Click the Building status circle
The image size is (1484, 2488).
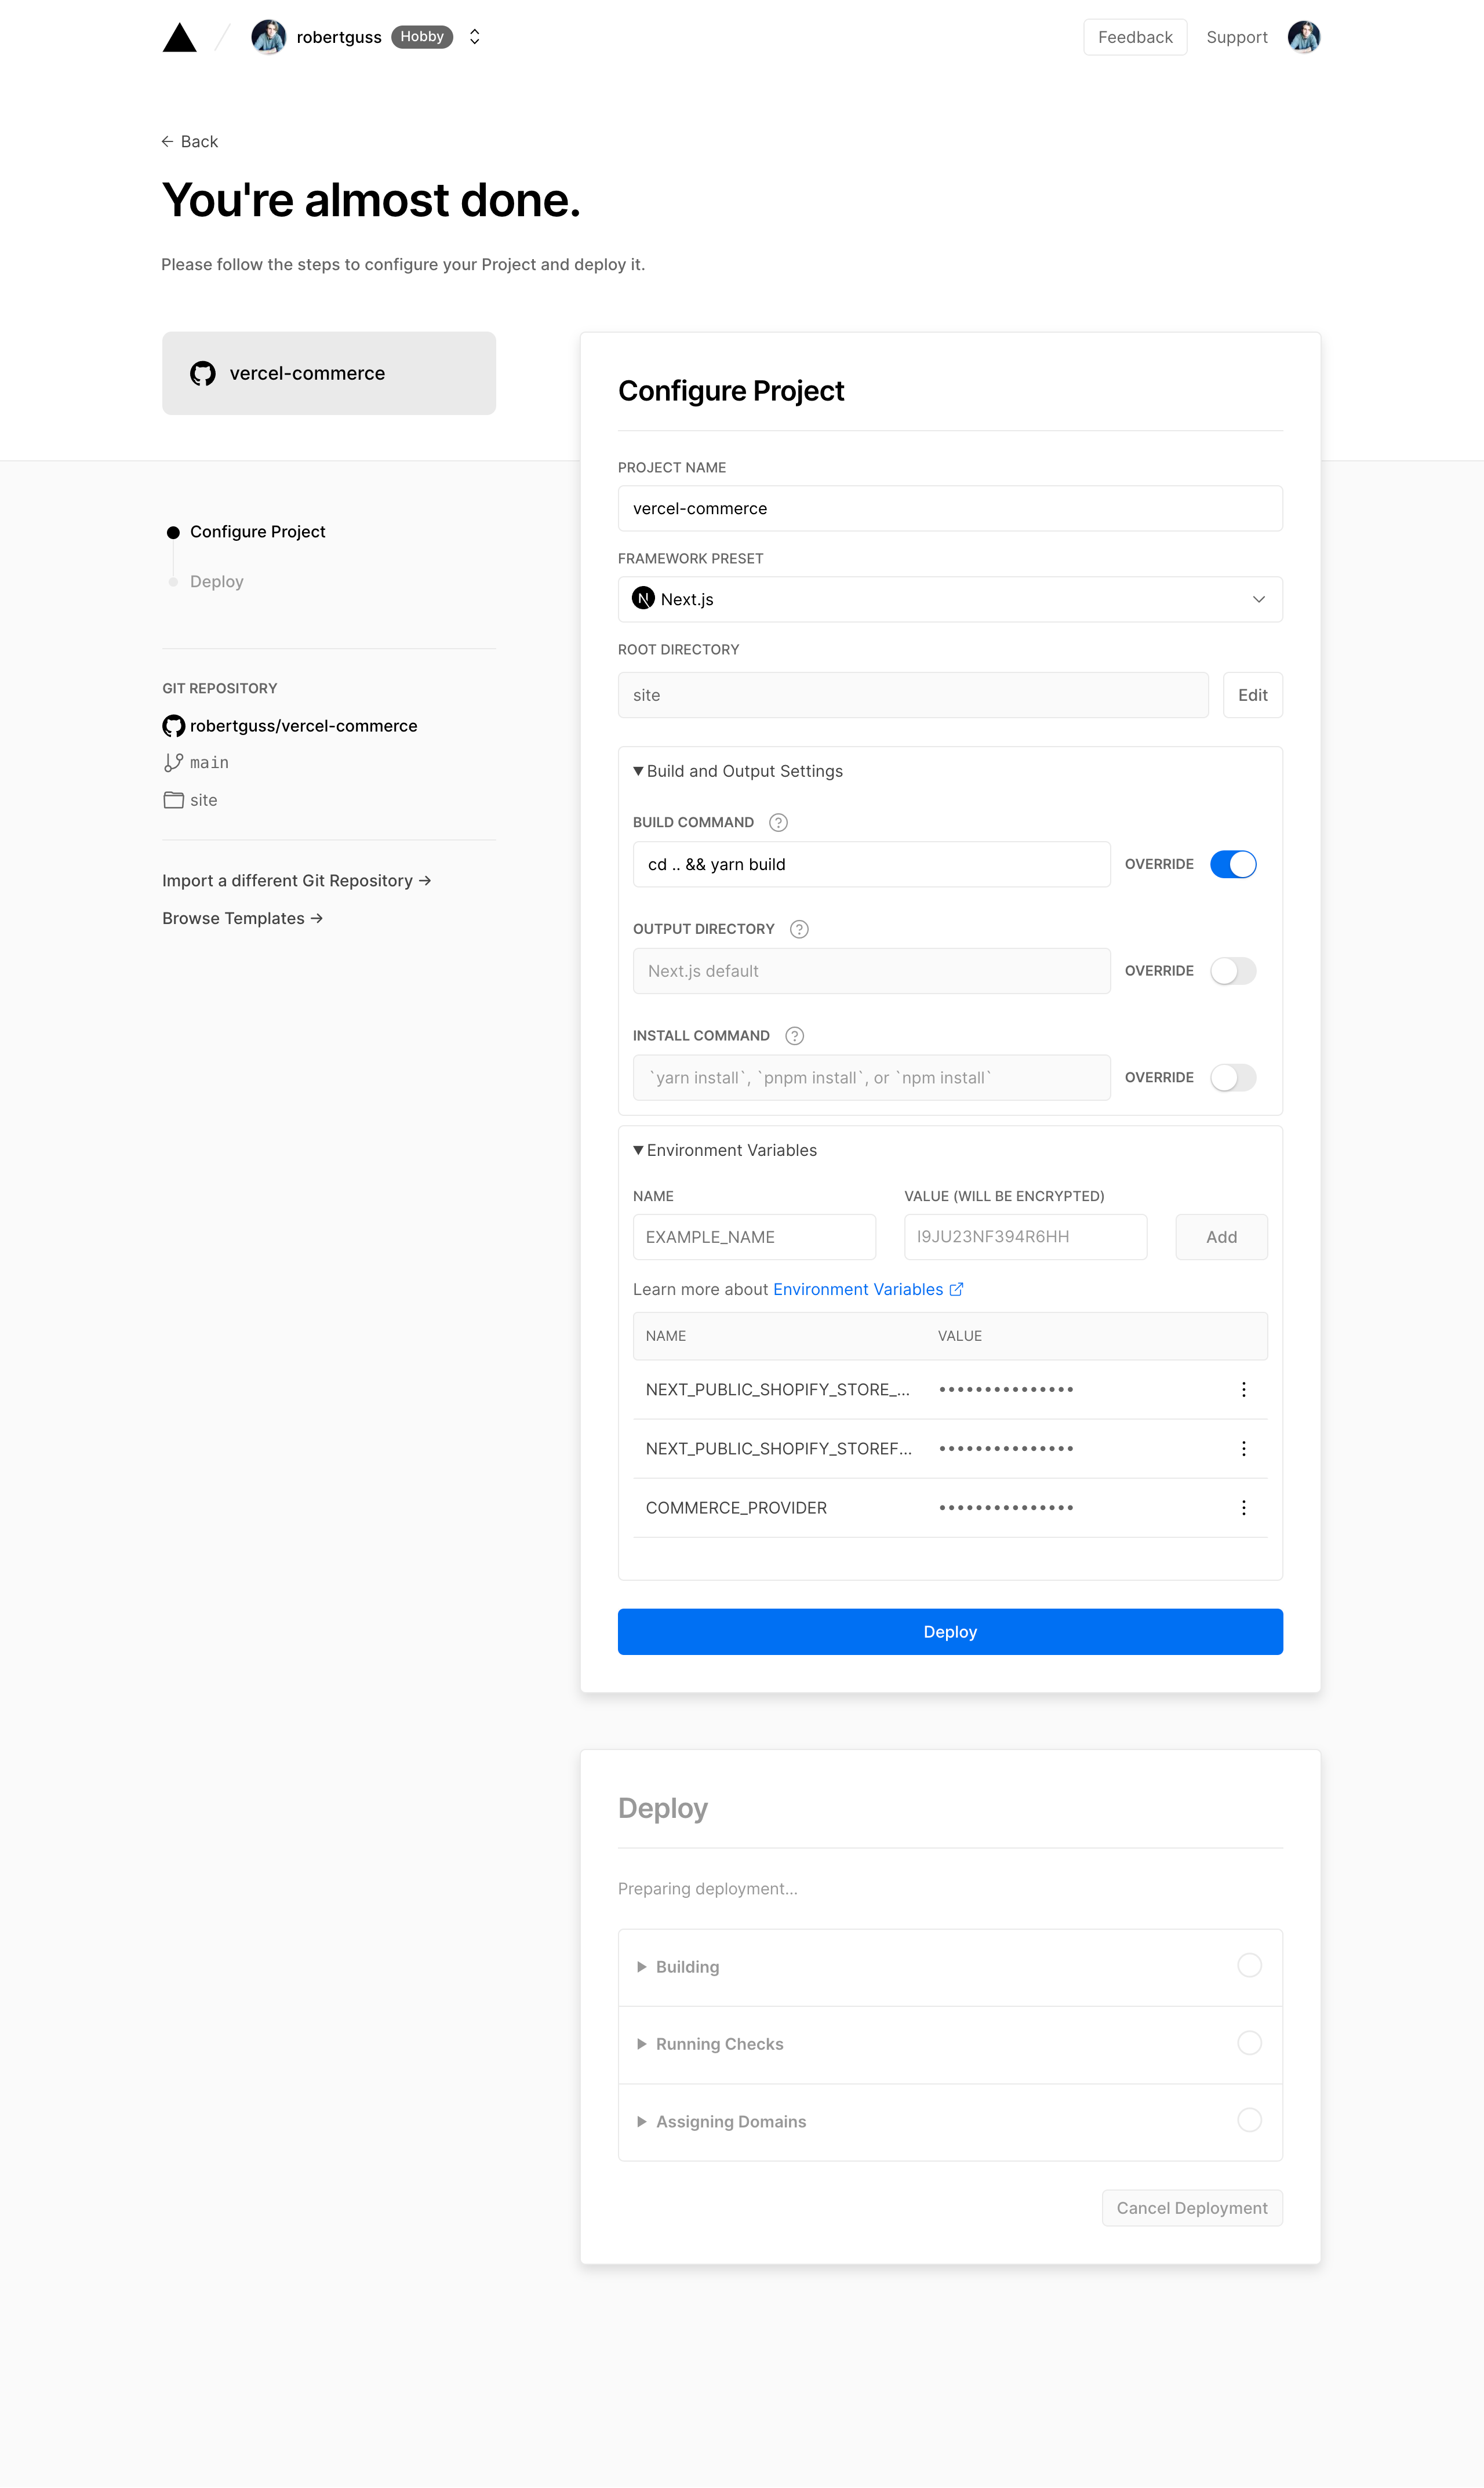tap(1249, 1966)
